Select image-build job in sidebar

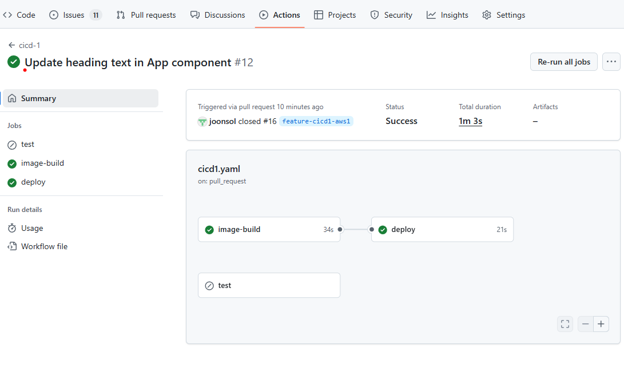tap(42, 163)
